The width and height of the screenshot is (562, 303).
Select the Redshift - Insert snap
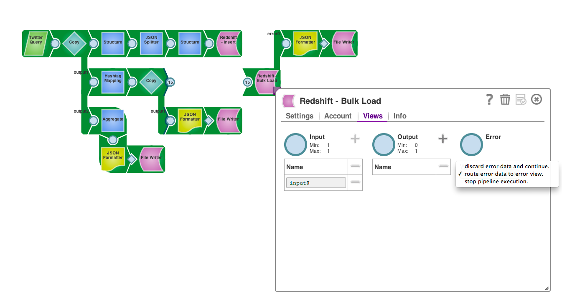229,43
